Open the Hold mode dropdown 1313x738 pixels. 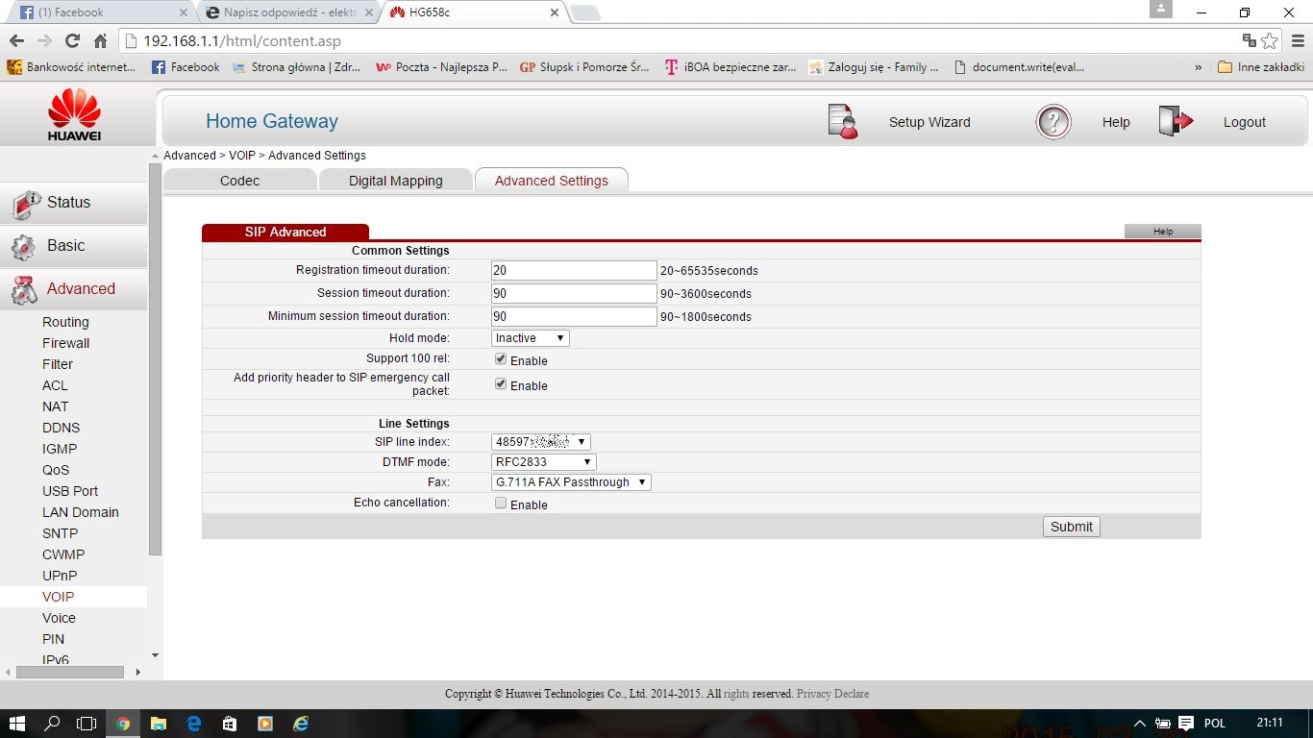531,338
